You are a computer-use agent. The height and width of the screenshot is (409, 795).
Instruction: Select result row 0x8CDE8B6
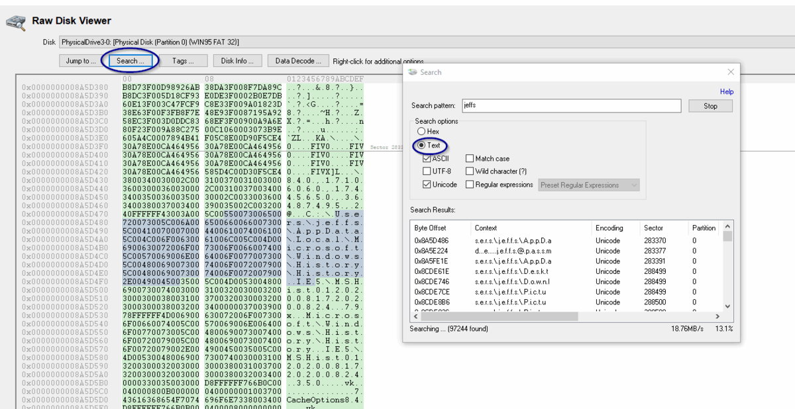click(x=566, y=302)
